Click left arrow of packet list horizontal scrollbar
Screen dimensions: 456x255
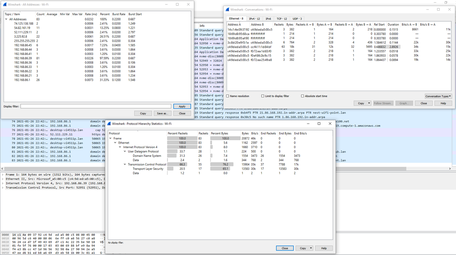pos(2,168)
